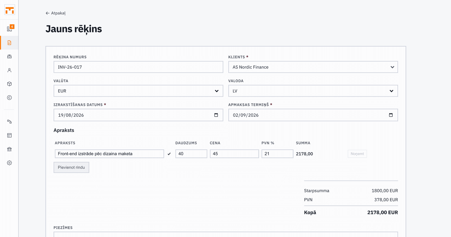This screenshot has width=451, height=237.
Task: Open the copyright circle icon in sidebar
Action: click(9, 98)
